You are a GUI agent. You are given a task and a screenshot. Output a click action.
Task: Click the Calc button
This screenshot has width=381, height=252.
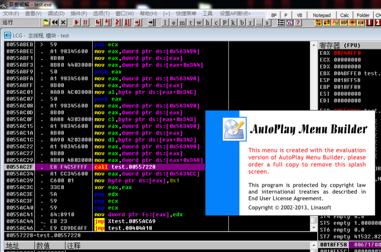(344, 15)
